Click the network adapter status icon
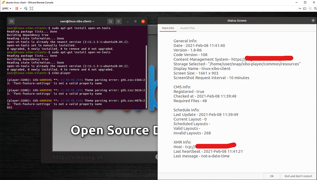 click(x=315, y=9)
